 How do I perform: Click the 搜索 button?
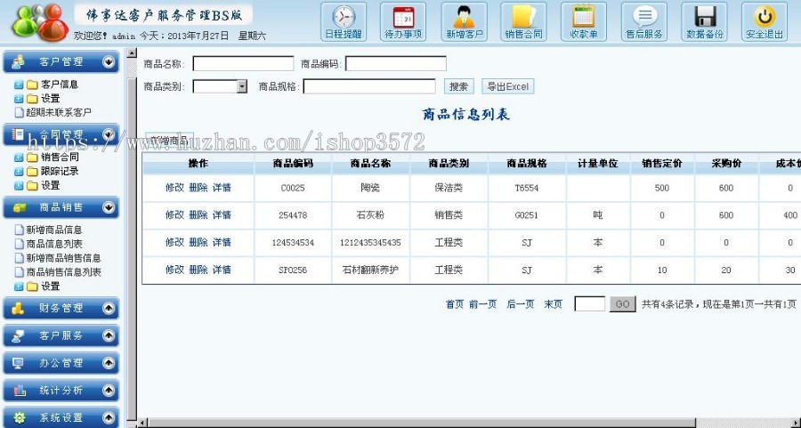click(x=458, y=86)
